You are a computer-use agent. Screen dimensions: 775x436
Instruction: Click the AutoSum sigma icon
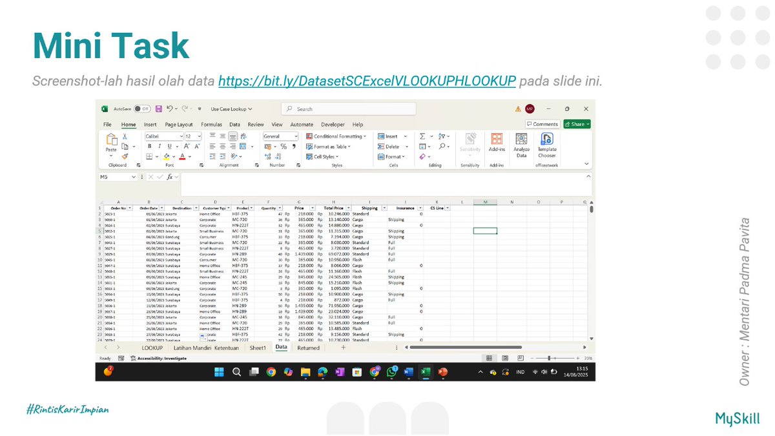tap(422, 136)
